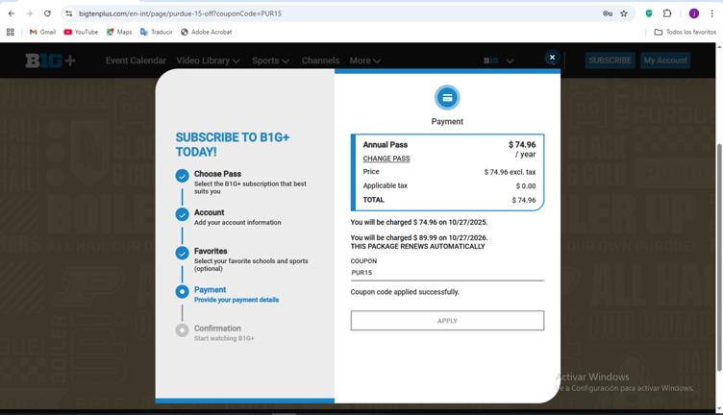Image resolution: width=723 pixels, height=415 pixels.
Task: Expand the Video Library menu
Action: 208,61
